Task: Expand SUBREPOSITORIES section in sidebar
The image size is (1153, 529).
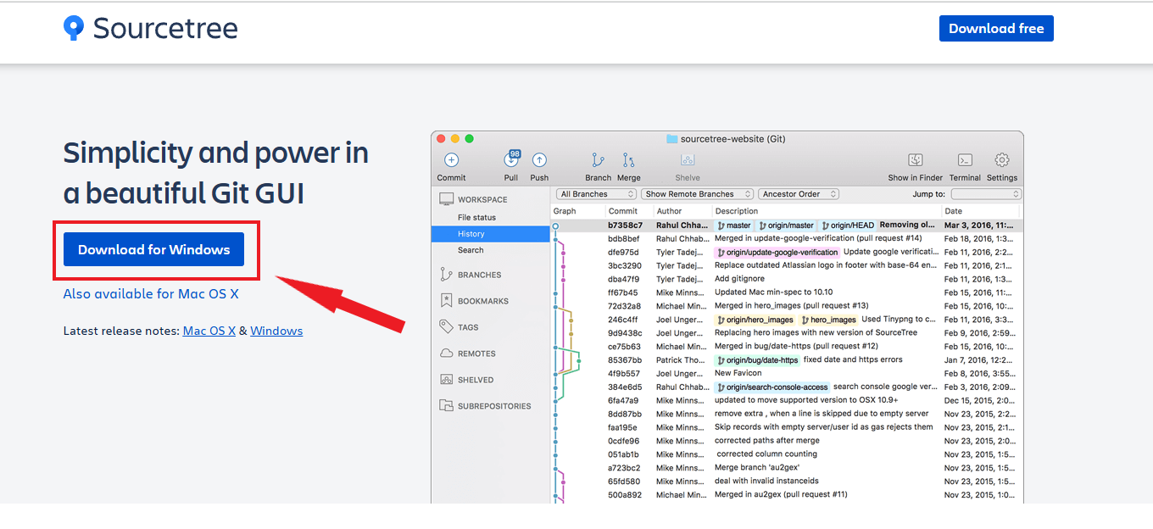Action: pyautogui.click(x=494, y=406)
